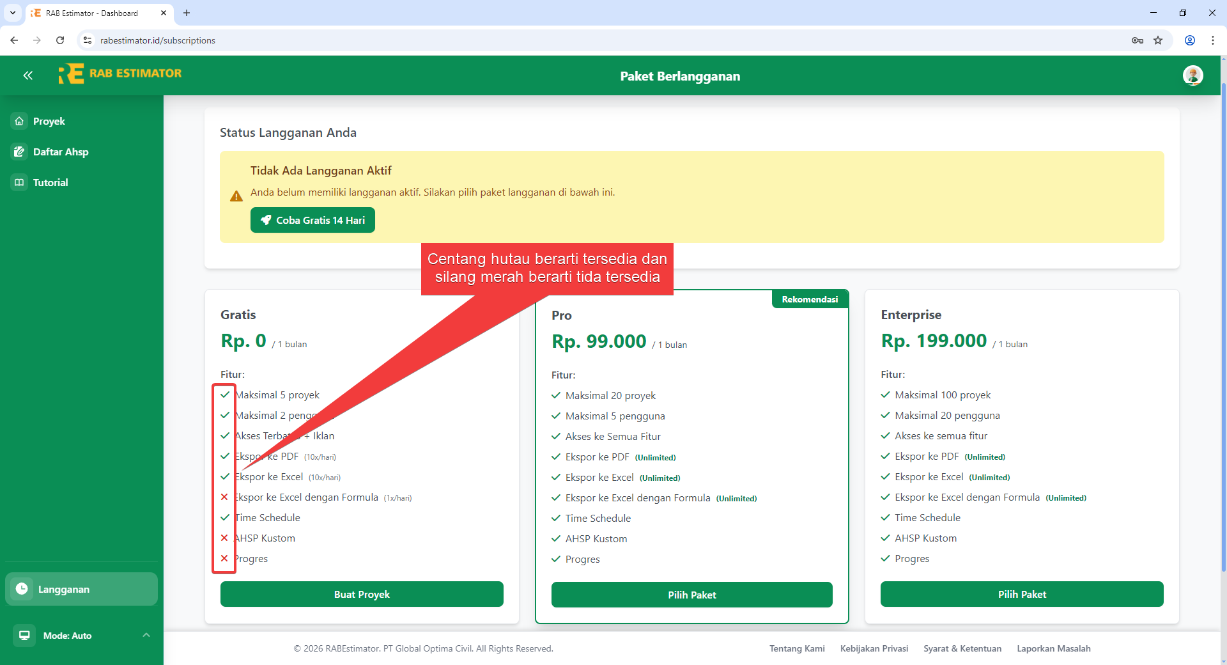Reload the subscriptions page

[59, 40]
